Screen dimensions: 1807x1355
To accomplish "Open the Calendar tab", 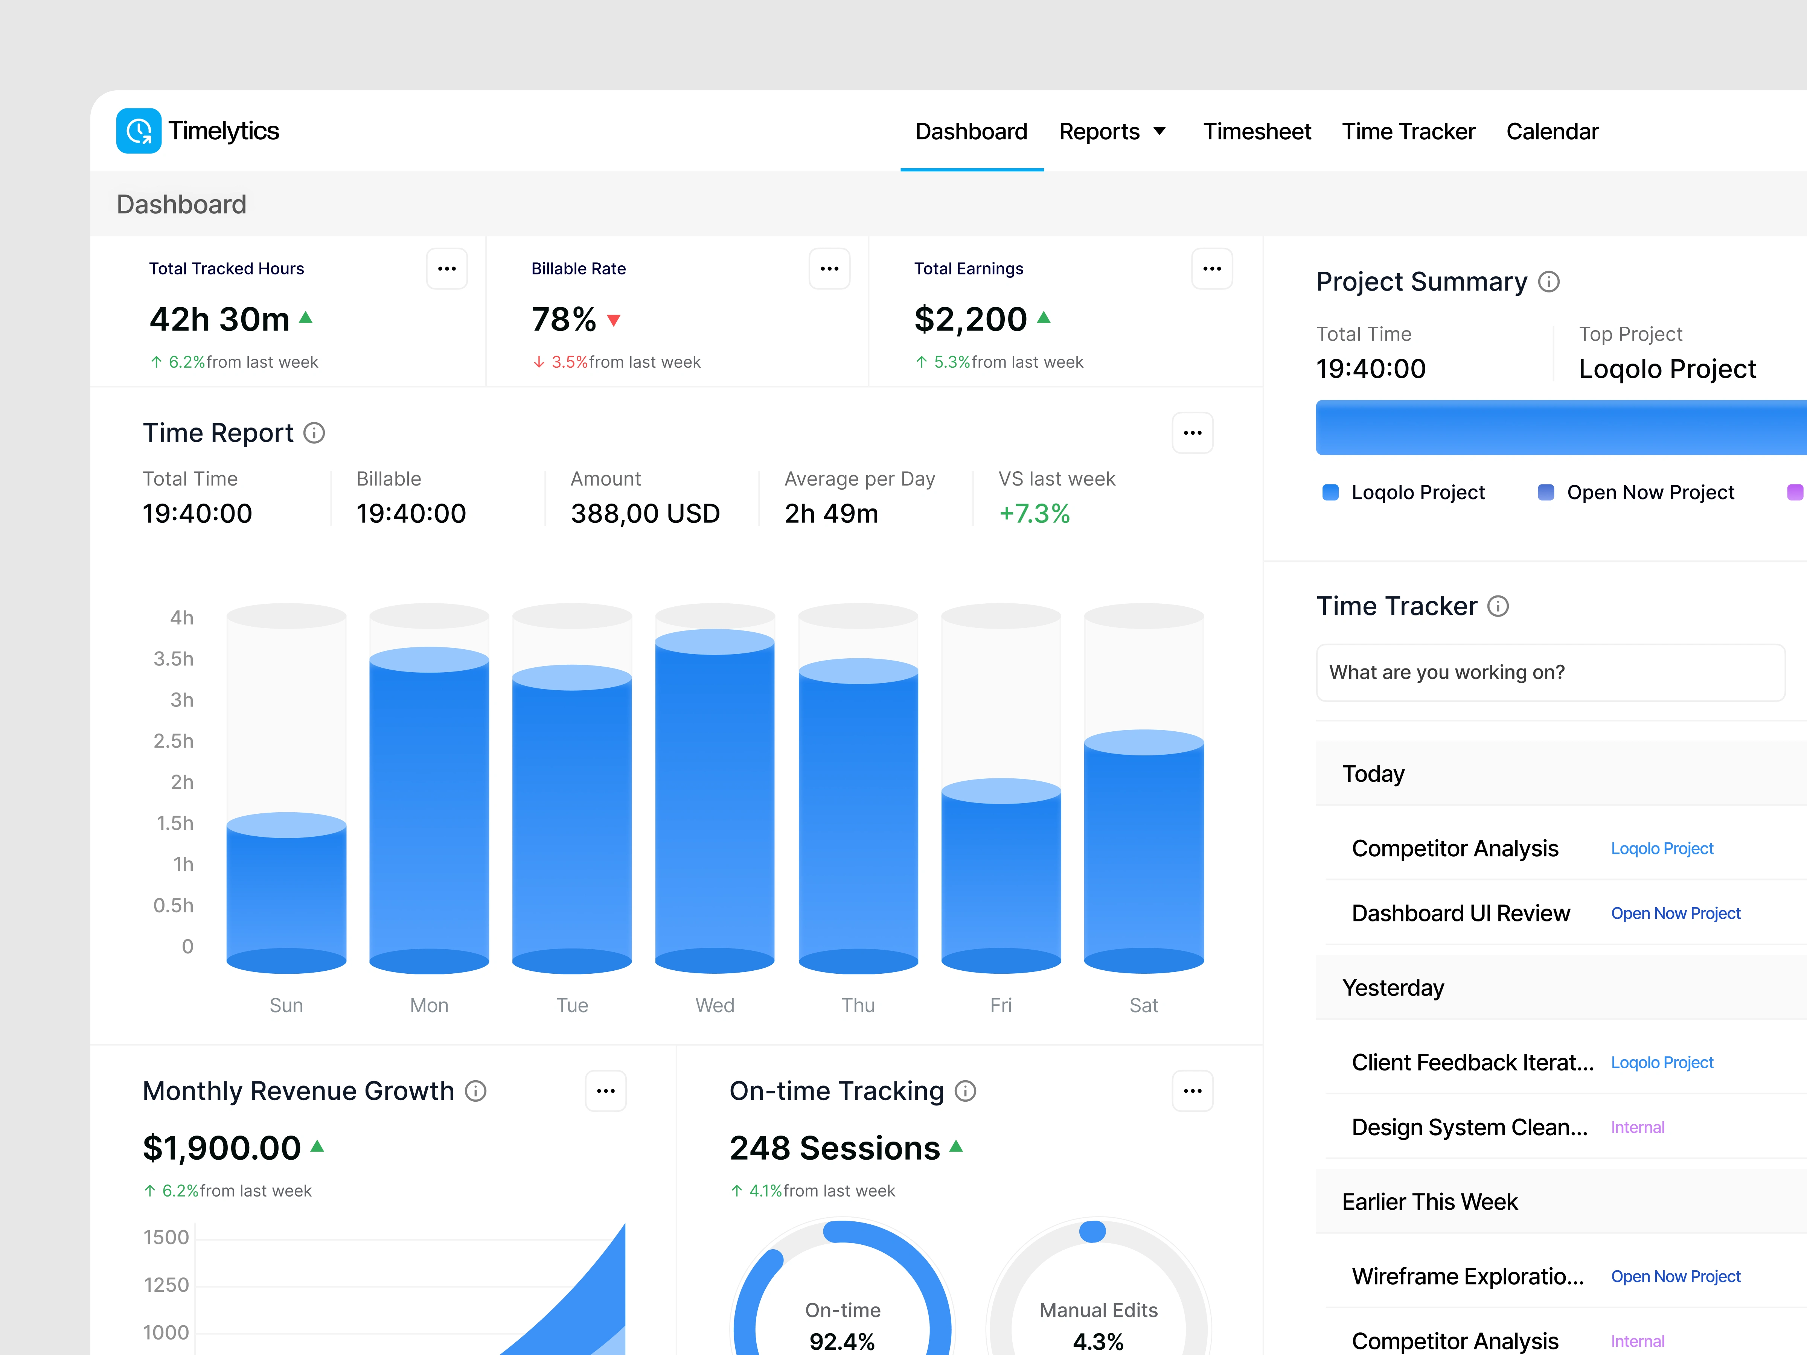I will point(1552,131).
